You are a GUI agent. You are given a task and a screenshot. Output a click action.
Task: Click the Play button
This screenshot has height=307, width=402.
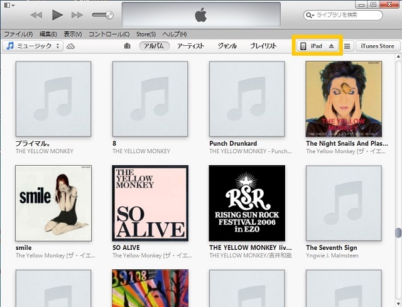click(x=57, y=15)
